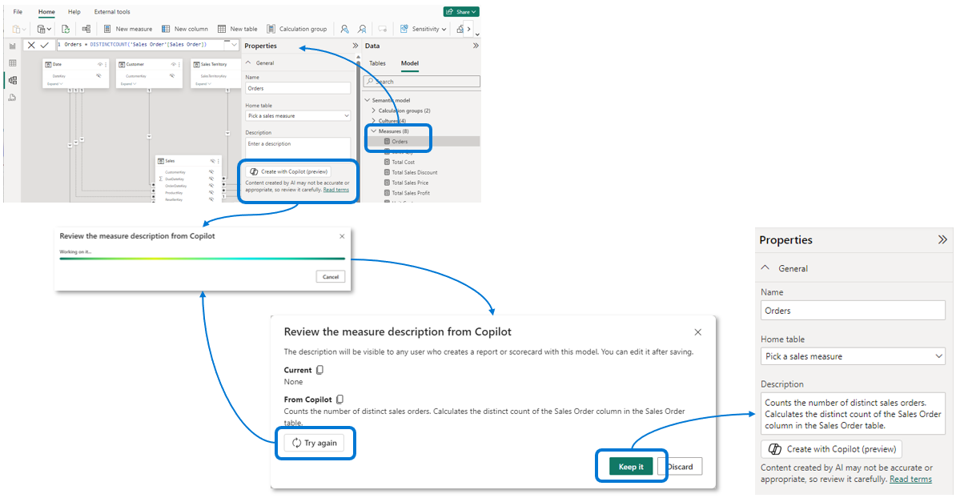Cancel the DAX formula with the X
This screenshot has width=960, height=502.
click(32, 45)
